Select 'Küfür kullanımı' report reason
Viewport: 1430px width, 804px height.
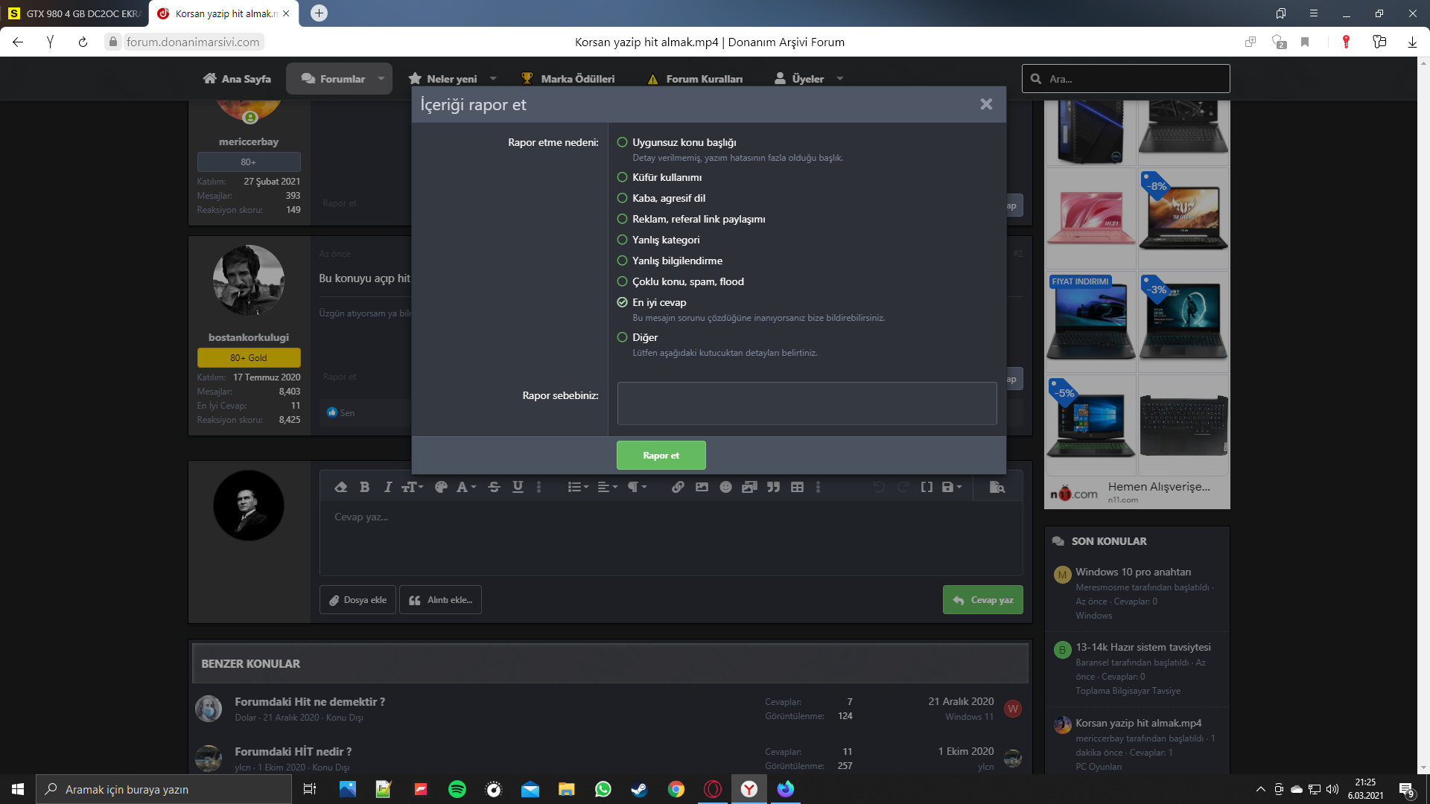623,177
